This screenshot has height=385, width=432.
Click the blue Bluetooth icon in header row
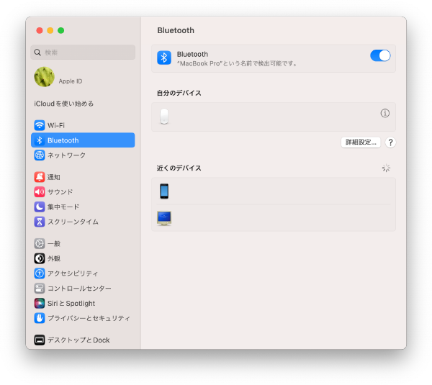pyautogui.click(x=164, y=58)
